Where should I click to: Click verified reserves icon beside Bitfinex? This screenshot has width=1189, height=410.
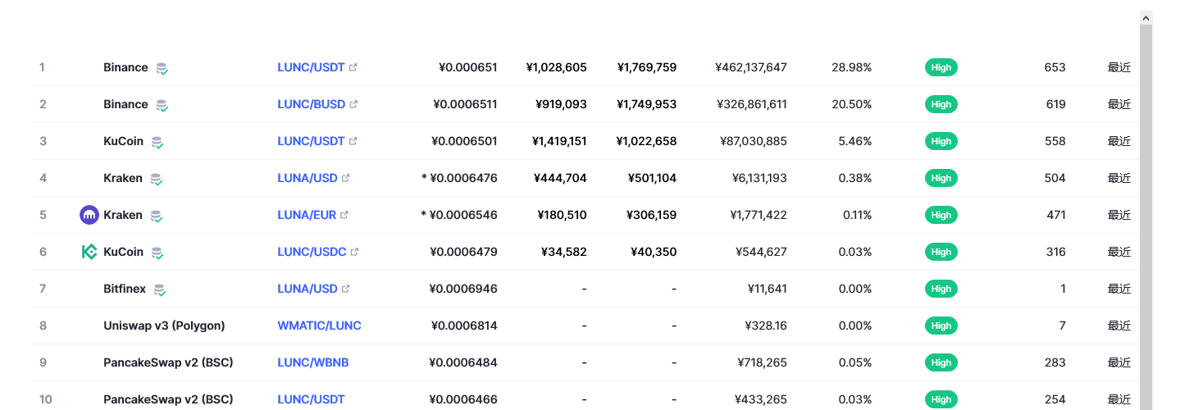(160, 289)
